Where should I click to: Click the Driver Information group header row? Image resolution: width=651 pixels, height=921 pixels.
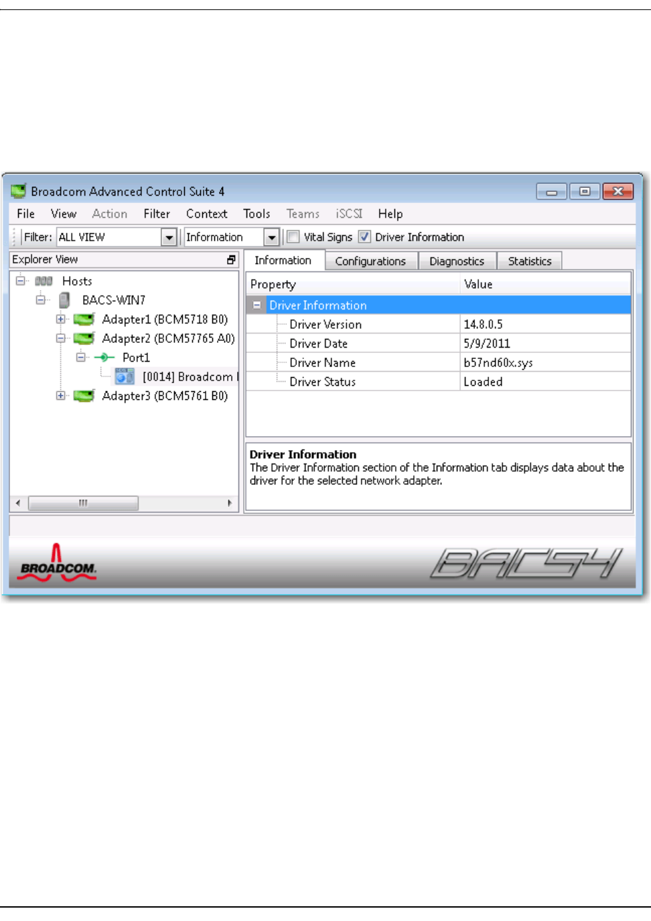(439, 305)
